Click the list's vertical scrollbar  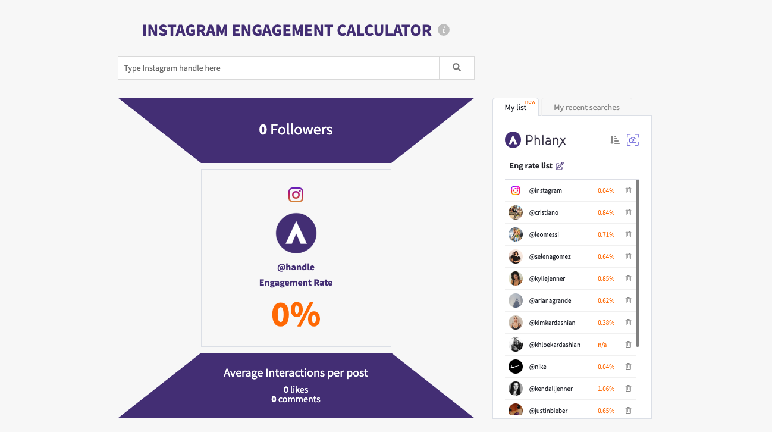coord(638,262)
